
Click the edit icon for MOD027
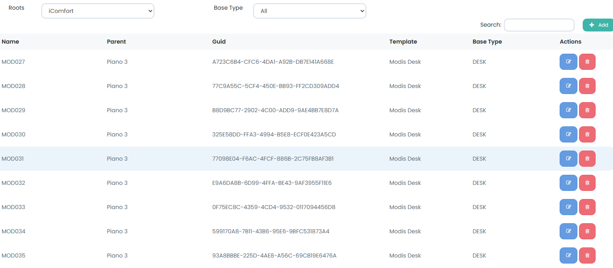[568, 62]
